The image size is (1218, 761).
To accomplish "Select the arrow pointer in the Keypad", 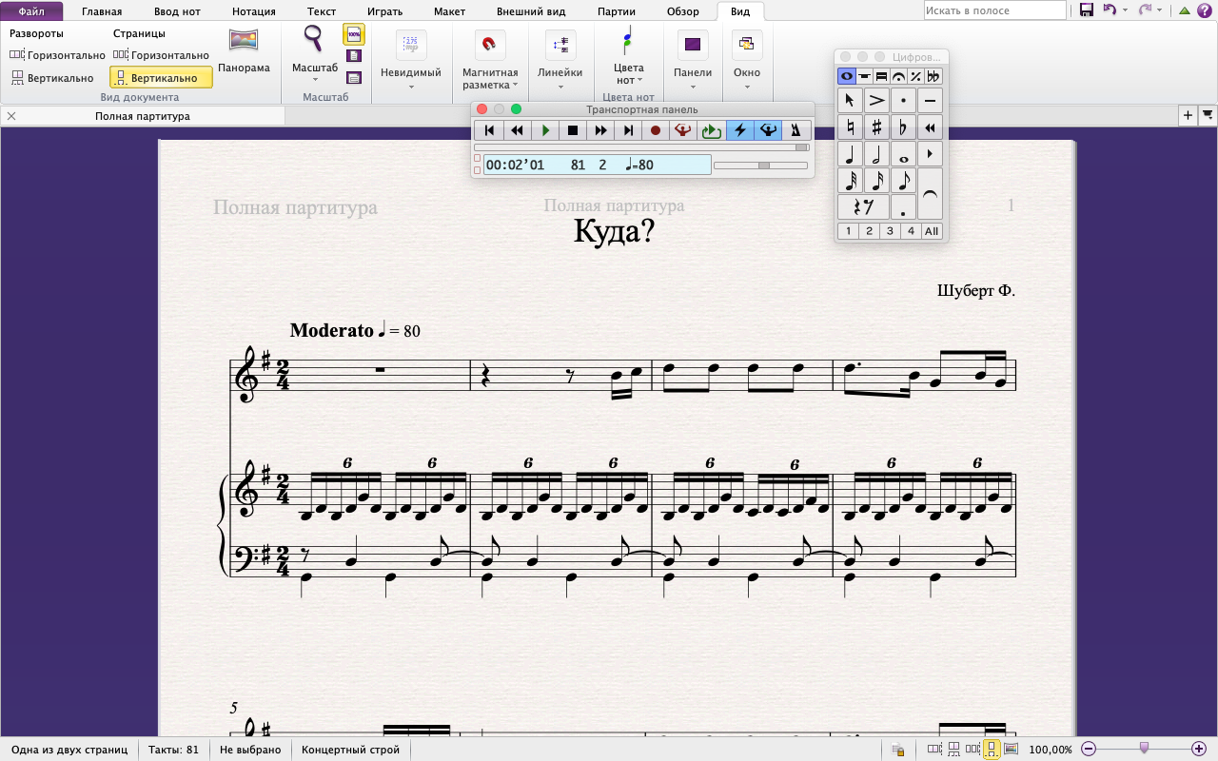I will [x=850, y=100].
